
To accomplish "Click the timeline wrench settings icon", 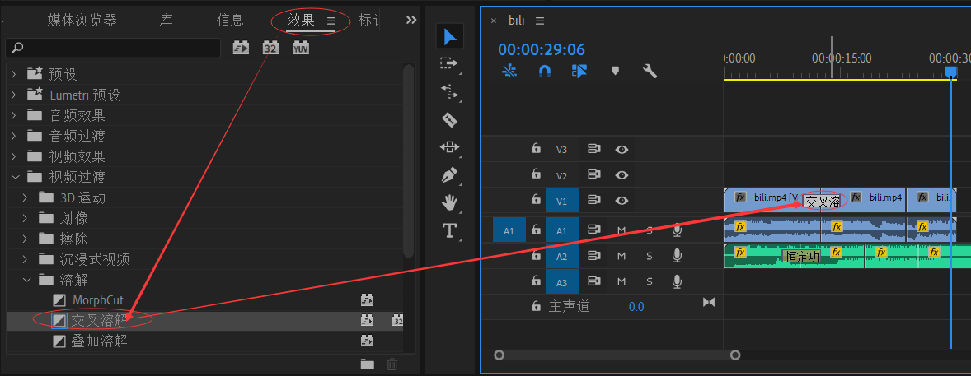I will click(x=650, y=71).
